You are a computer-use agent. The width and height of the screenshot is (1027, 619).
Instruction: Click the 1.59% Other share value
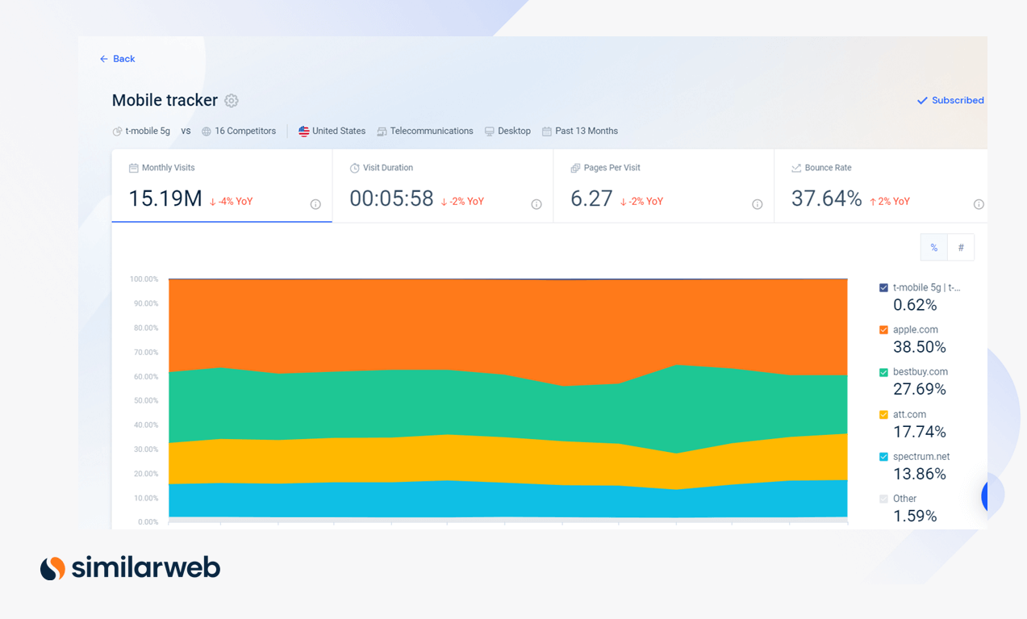click(x=915, y=516)
